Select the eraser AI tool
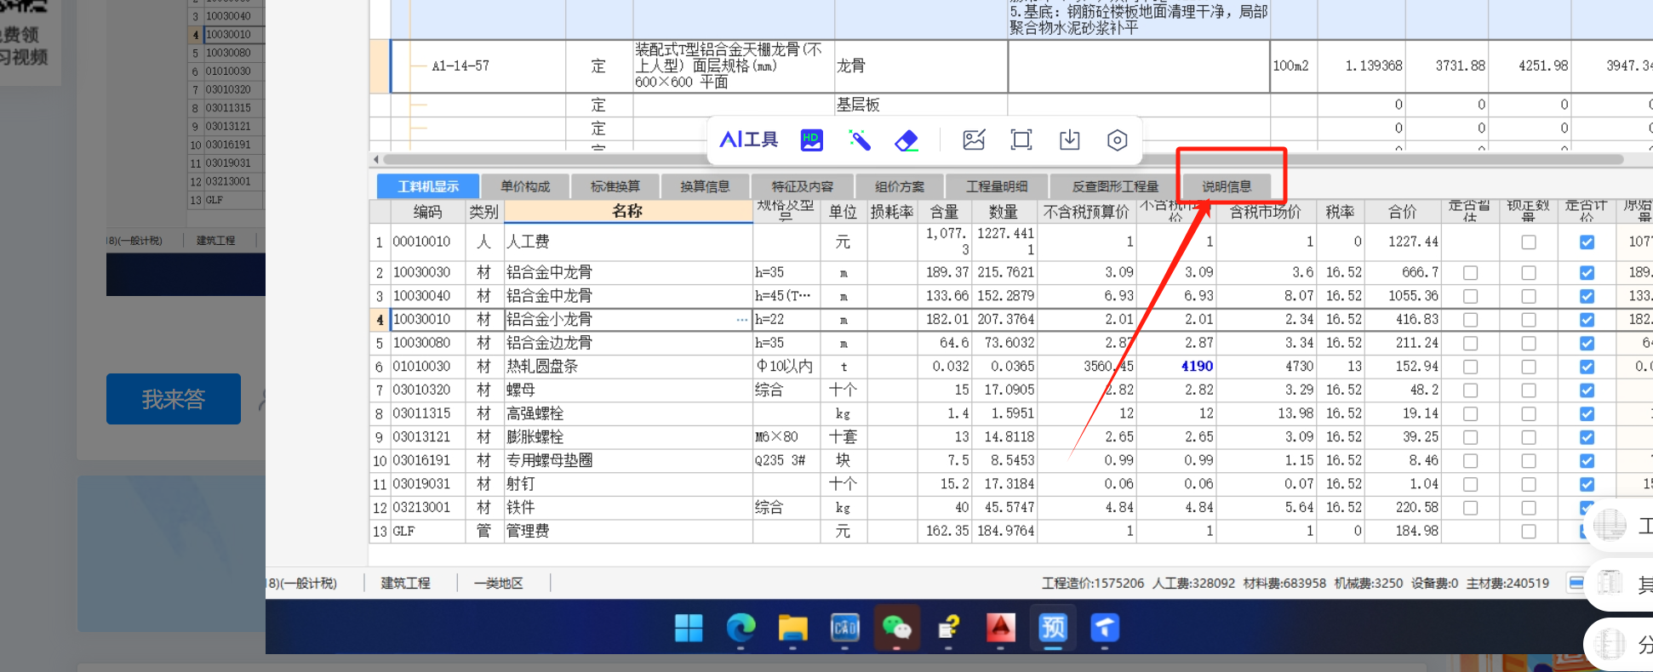This screenshot has width=1653, height=672. pyautogui.click(x=907, y=140)
